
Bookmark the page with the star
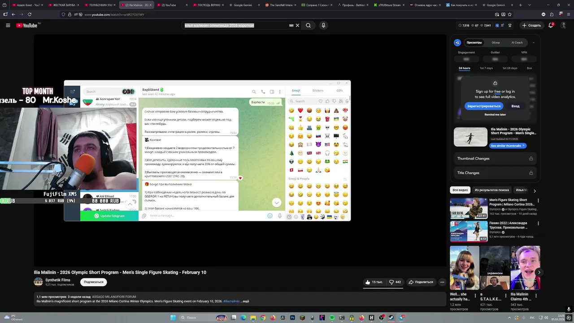[510, 14]
